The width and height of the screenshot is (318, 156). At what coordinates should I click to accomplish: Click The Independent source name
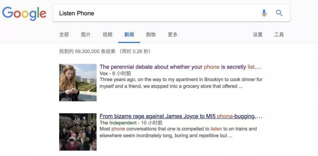coord(118,123)
